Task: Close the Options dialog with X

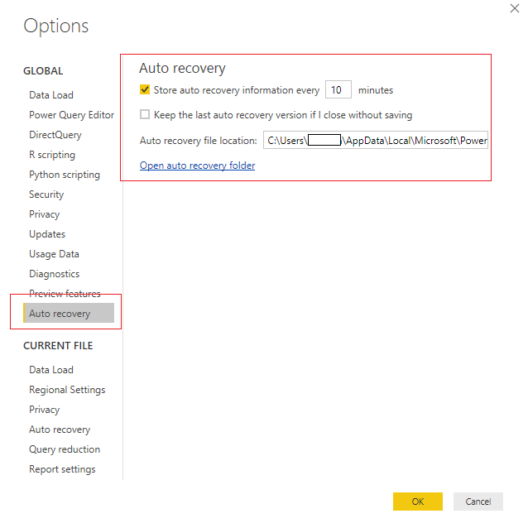Action: 514,8
